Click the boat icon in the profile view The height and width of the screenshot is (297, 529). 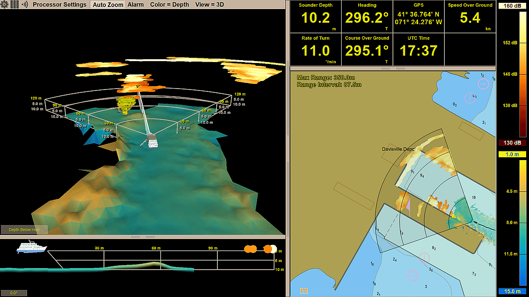(31, 247)
